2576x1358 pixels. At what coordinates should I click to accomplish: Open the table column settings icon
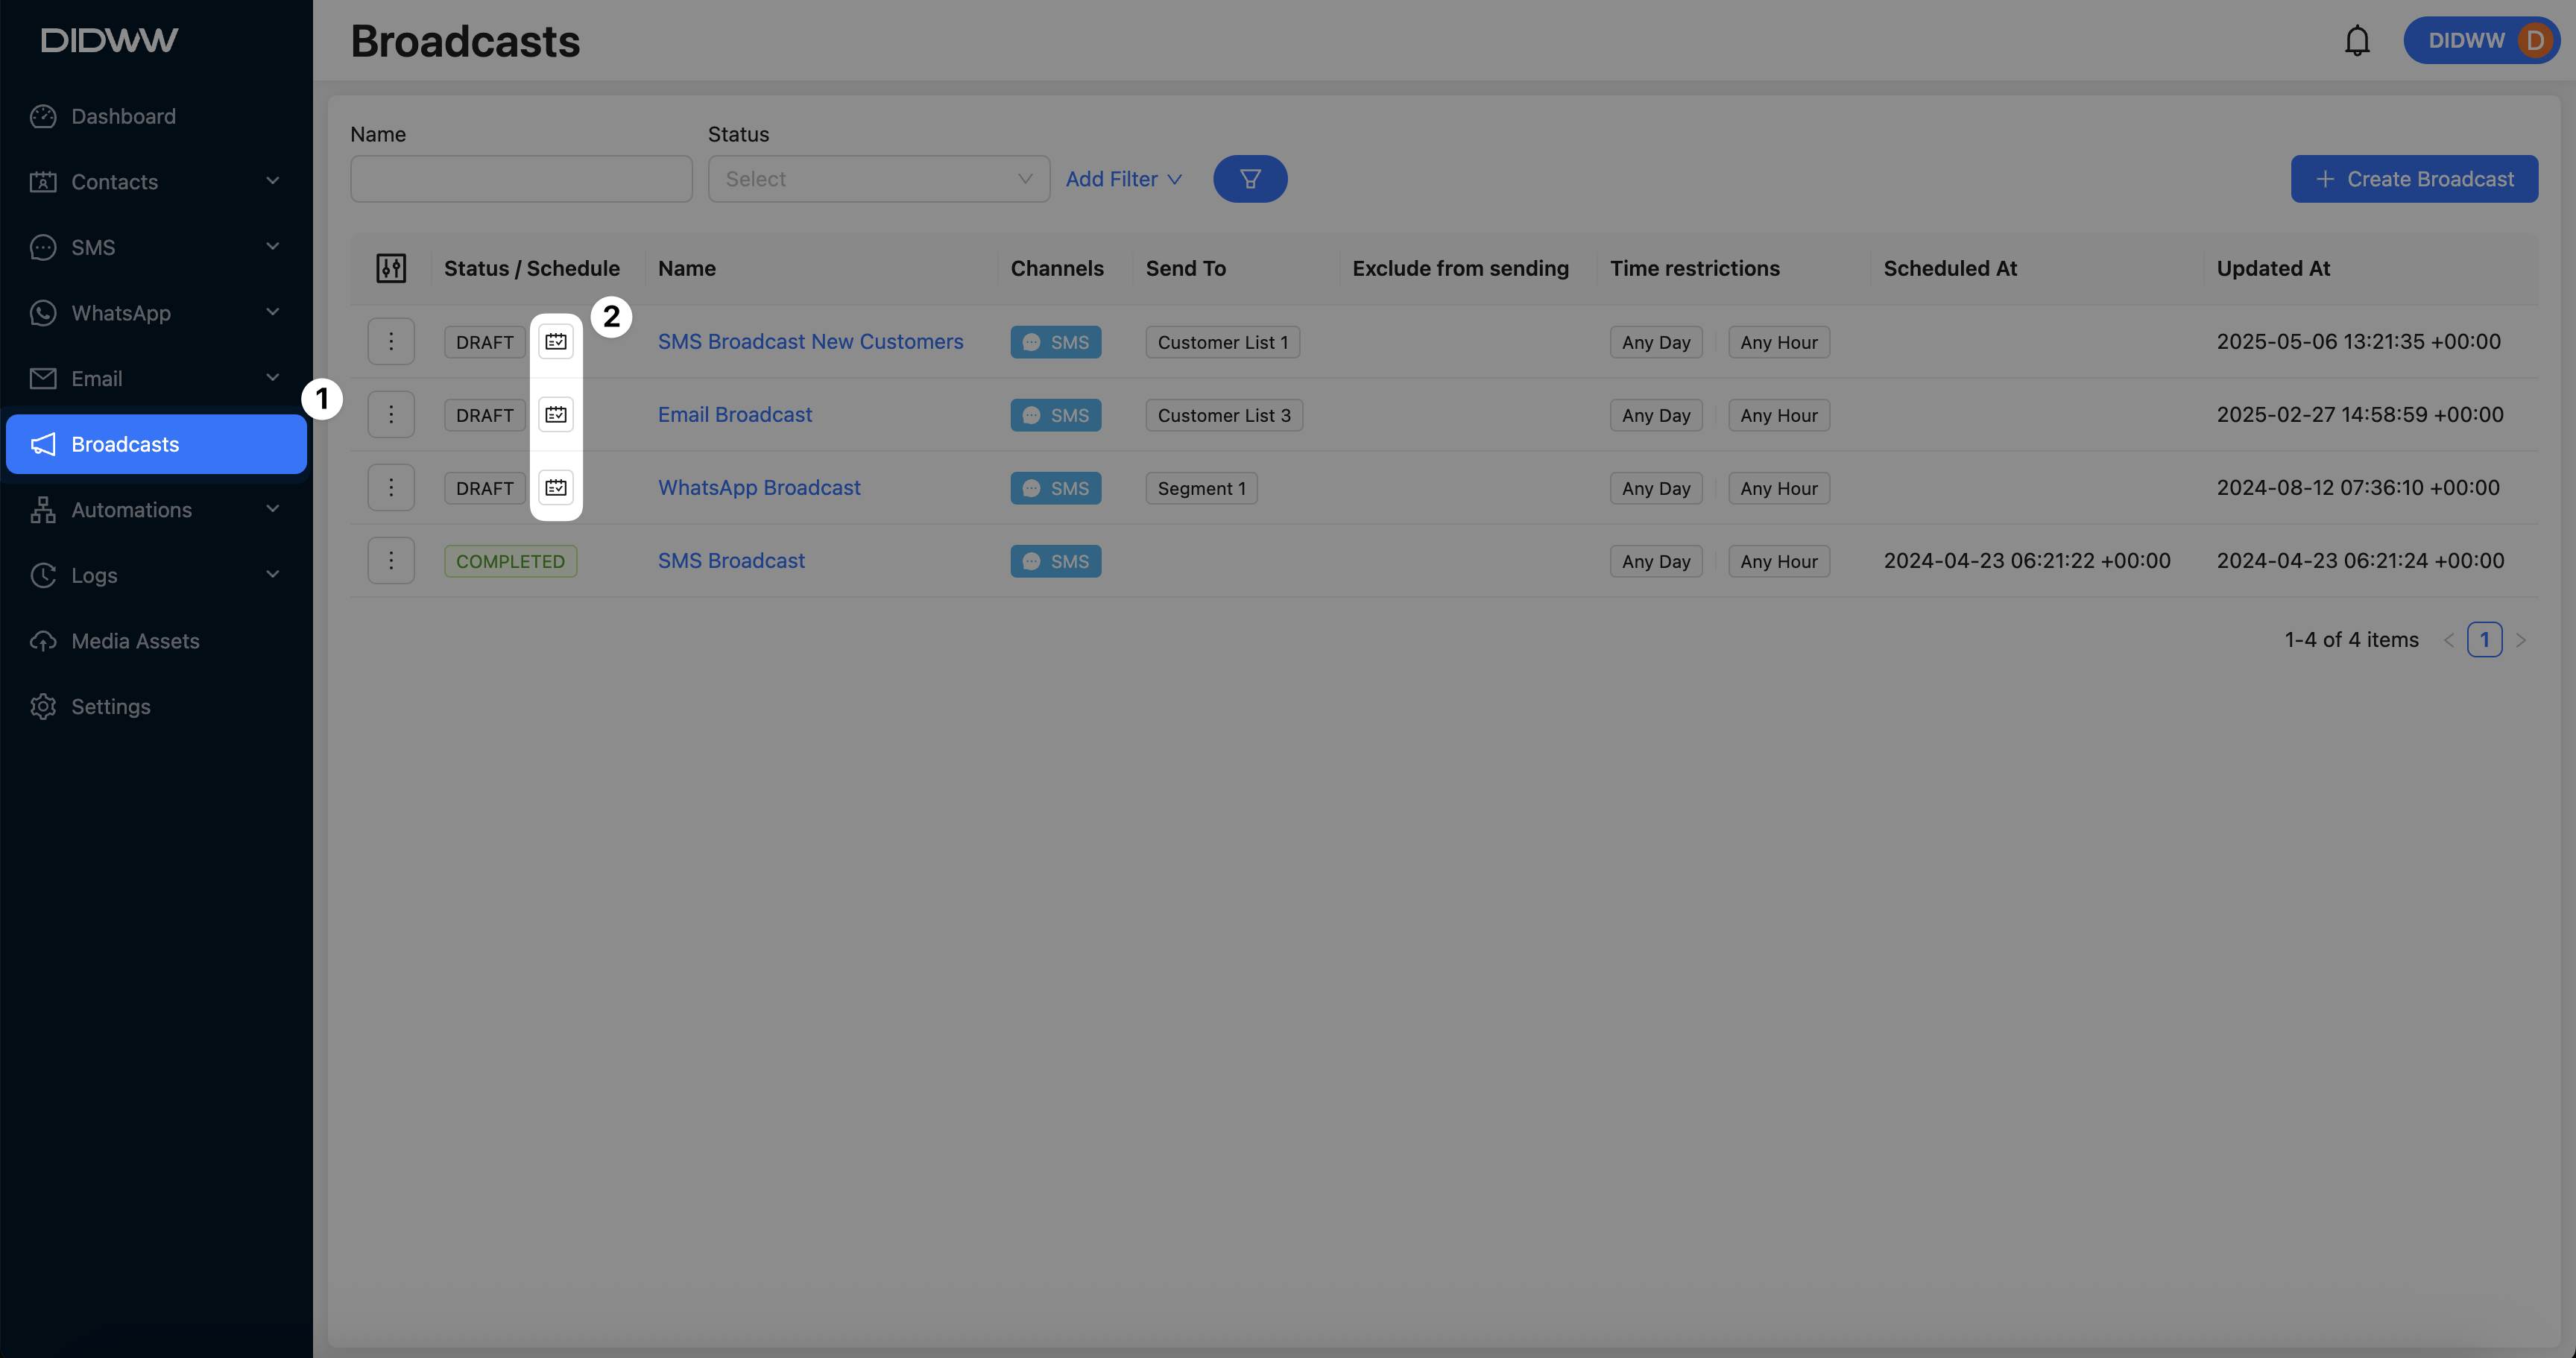pos(391,268)
